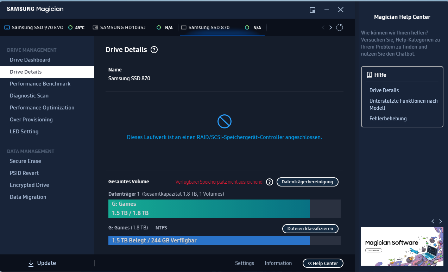Click the Hilfe book icon
This screenshot has height=272, width=448.
pyautogui.click(x=370, y=75)
